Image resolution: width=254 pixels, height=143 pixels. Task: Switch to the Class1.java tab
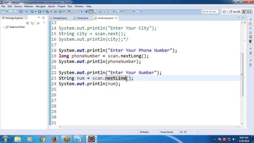click(81, 18)
